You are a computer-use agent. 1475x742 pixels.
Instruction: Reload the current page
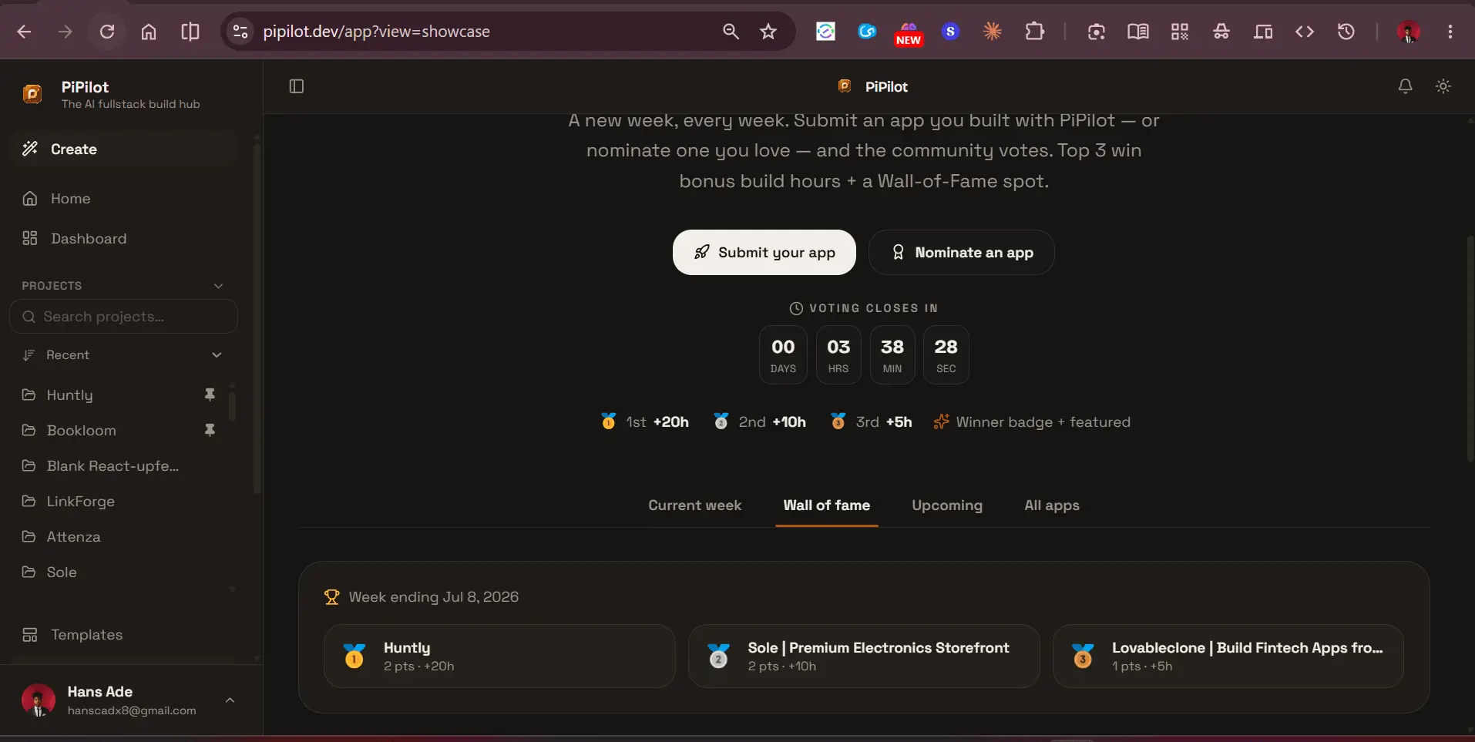pos(107,32)
